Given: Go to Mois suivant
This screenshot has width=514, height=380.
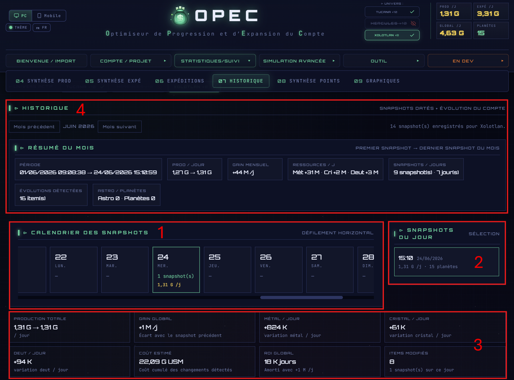Looking at the screenshot, I should 120,127.
